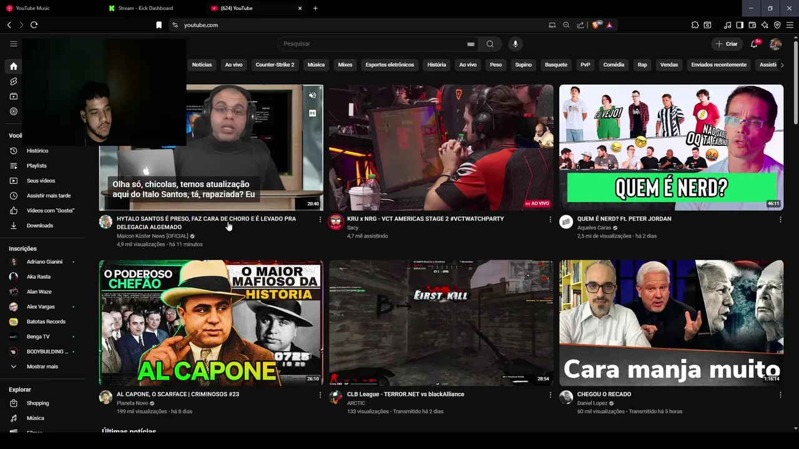The image size is (799, 449).
Task: Start voice search with the microphone
Action: pyautogui.click(x=515, y=44)
